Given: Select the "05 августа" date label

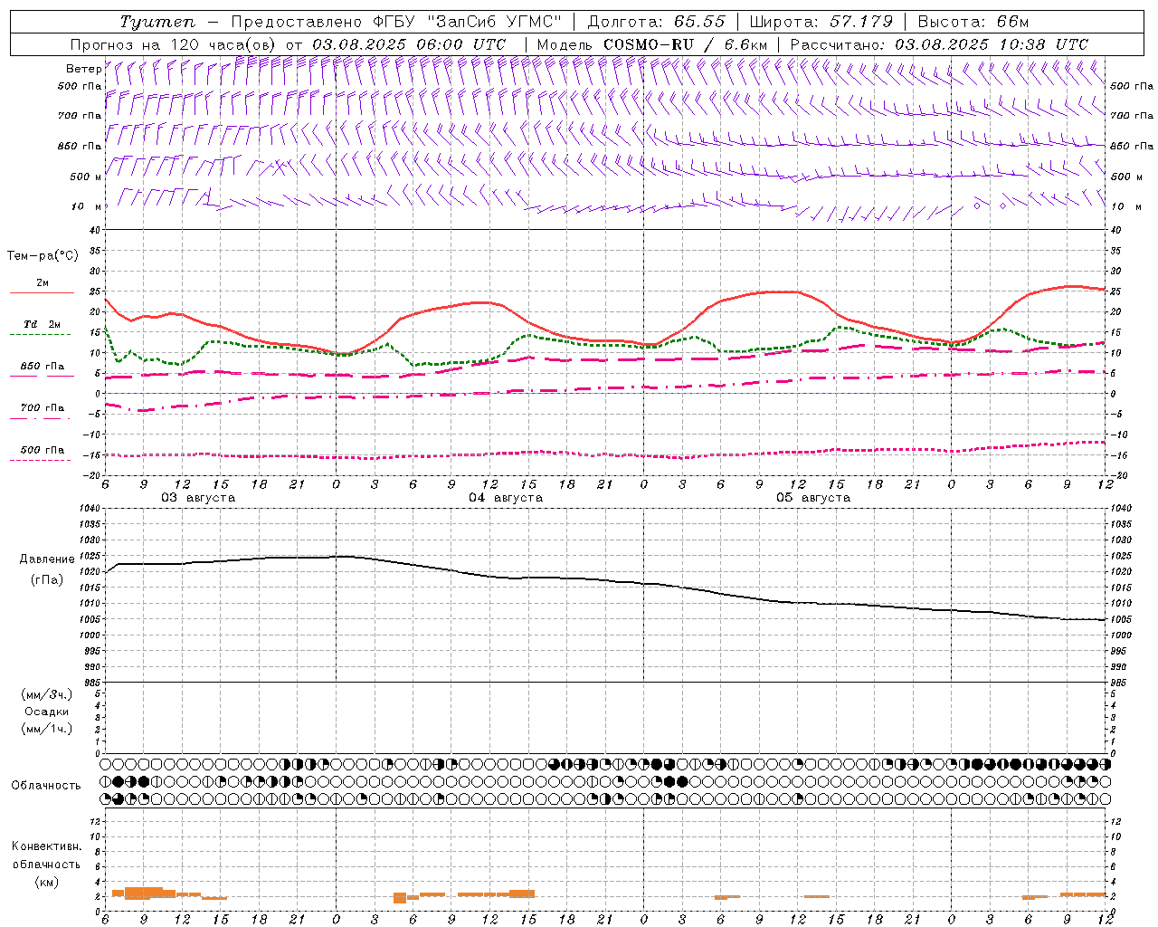Looking at the screenshot, I should point(813,498).
